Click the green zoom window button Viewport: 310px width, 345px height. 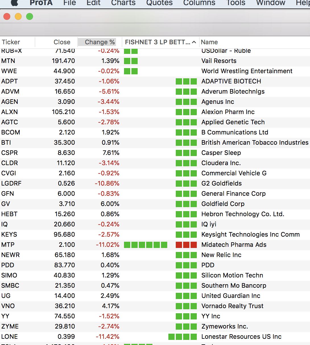click(x=30, y=16)
